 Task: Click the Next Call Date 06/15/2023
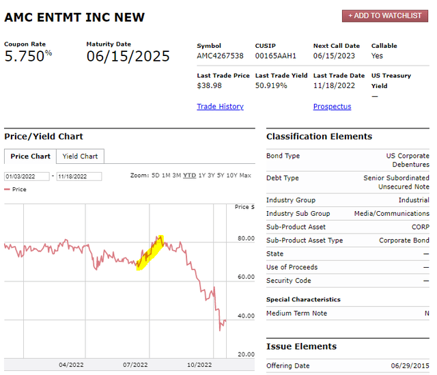(x=334, y=56)
